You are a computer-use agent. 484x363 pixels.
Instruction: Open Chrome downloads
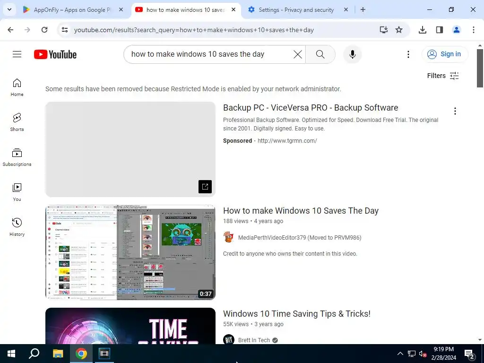(x=422, y=30)
